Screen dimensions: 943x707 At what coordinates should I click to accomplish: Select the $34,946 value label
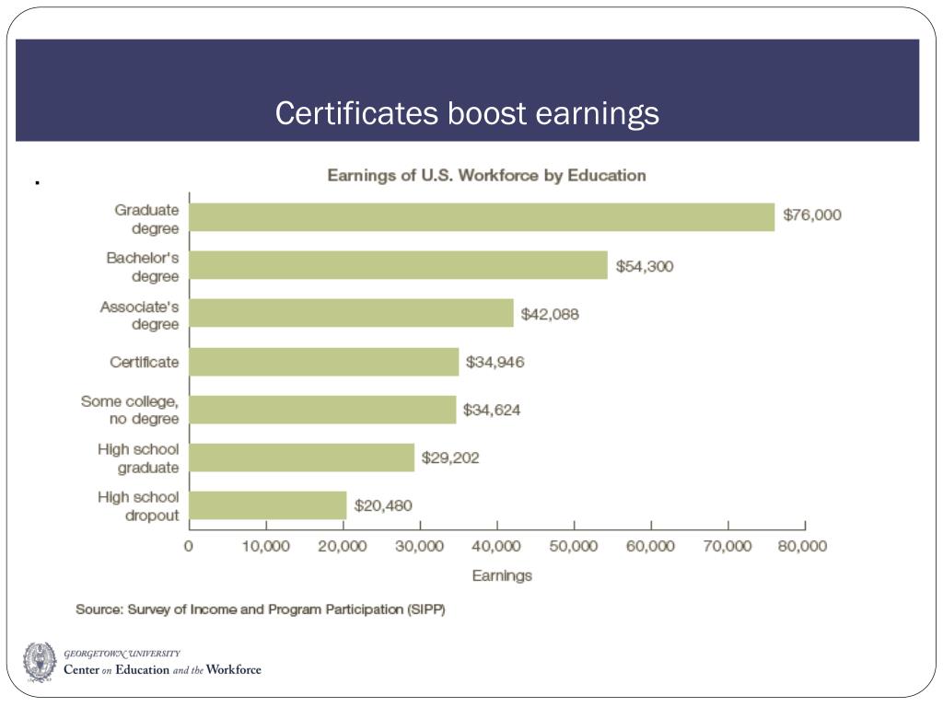tap(495, 362)
